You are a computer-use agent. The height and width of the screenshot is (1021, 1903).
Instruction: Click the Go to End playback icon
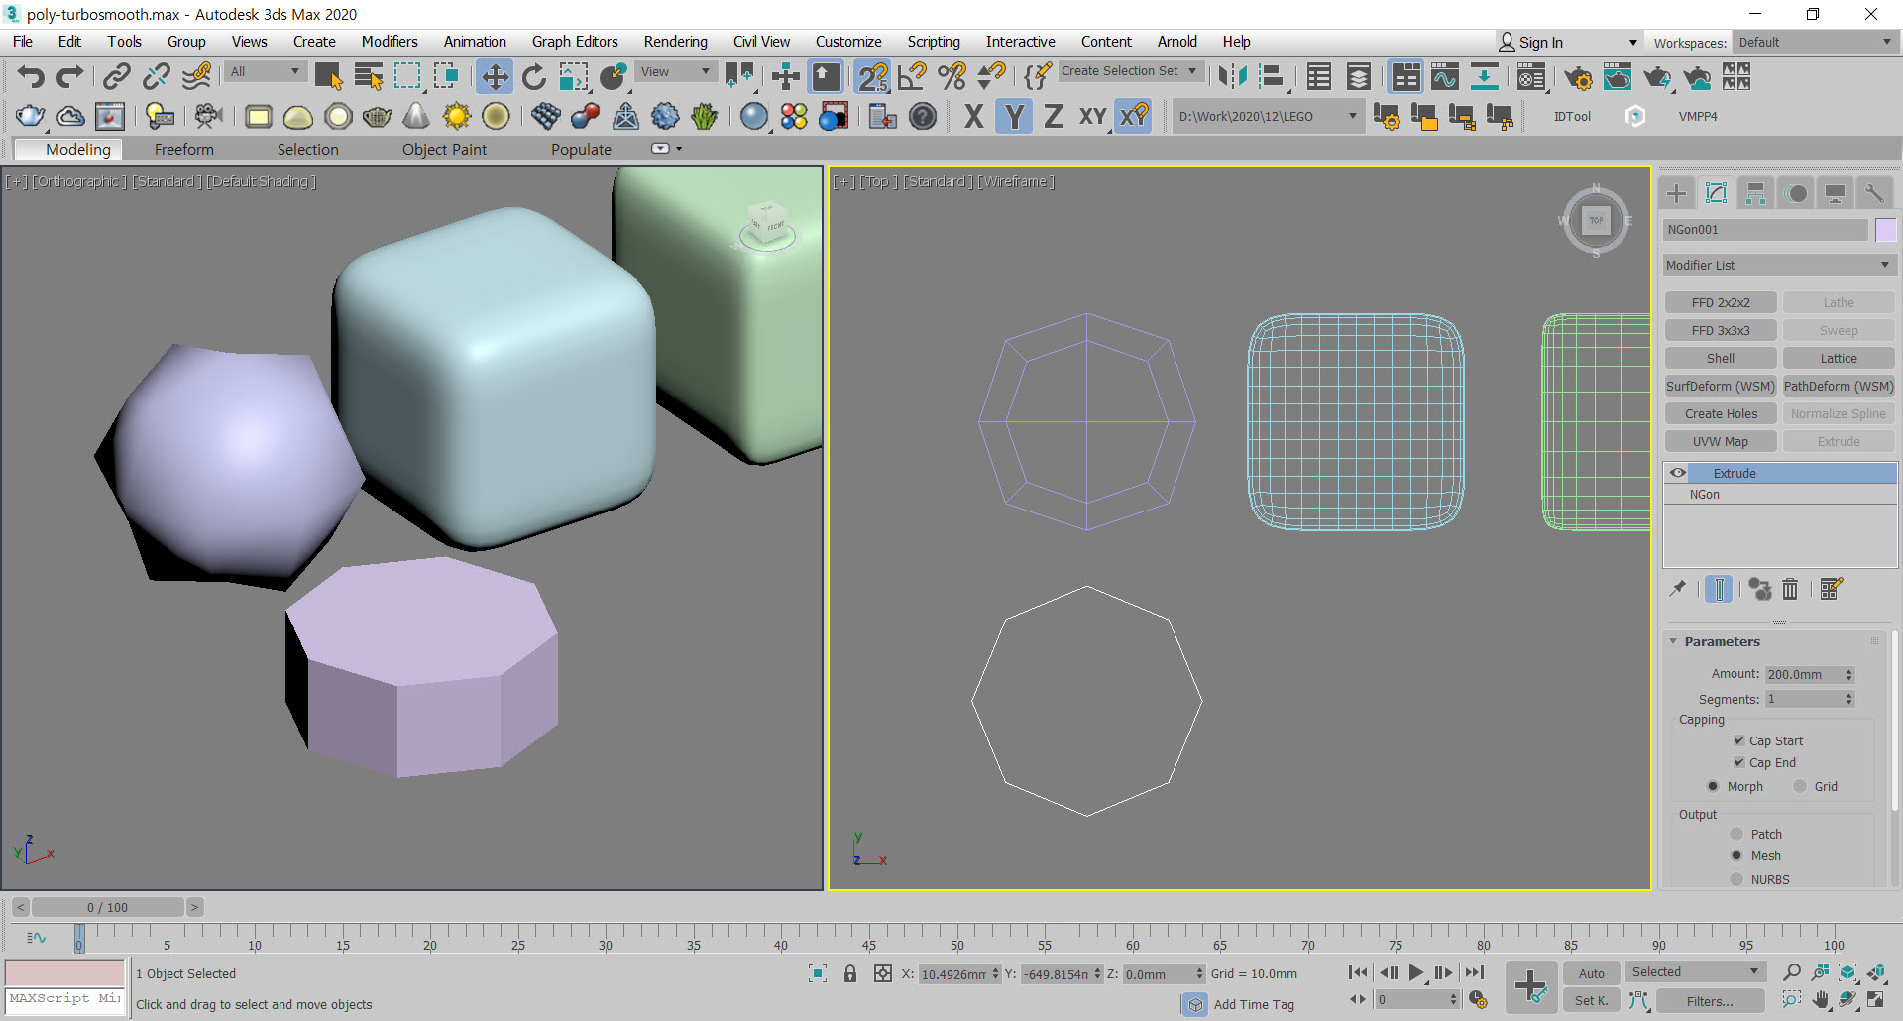click(x=1475, y=973)
